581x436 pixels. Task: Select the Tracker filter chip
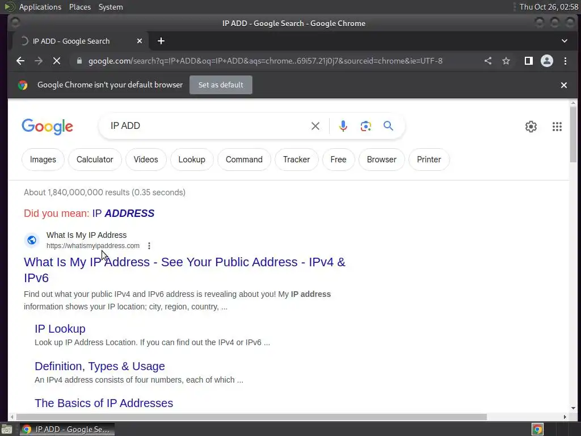(296, 160)
